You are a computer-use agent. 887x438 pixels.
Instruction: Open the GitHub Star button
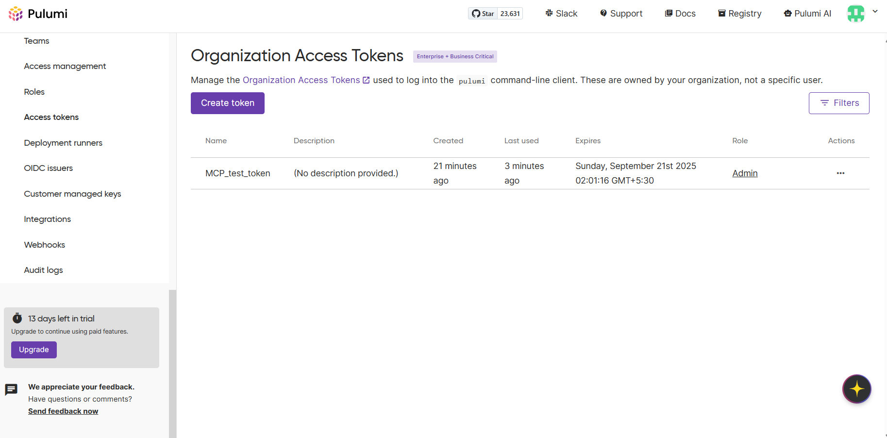(x=483, y=14)
